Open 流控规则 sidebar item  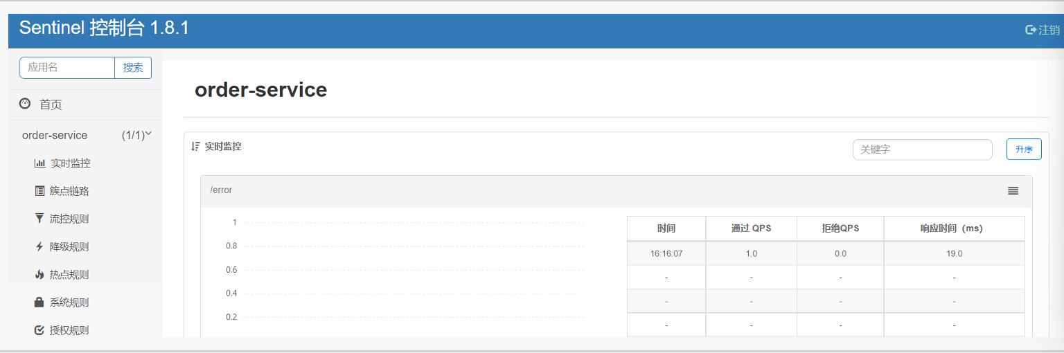tap(69, 219)
